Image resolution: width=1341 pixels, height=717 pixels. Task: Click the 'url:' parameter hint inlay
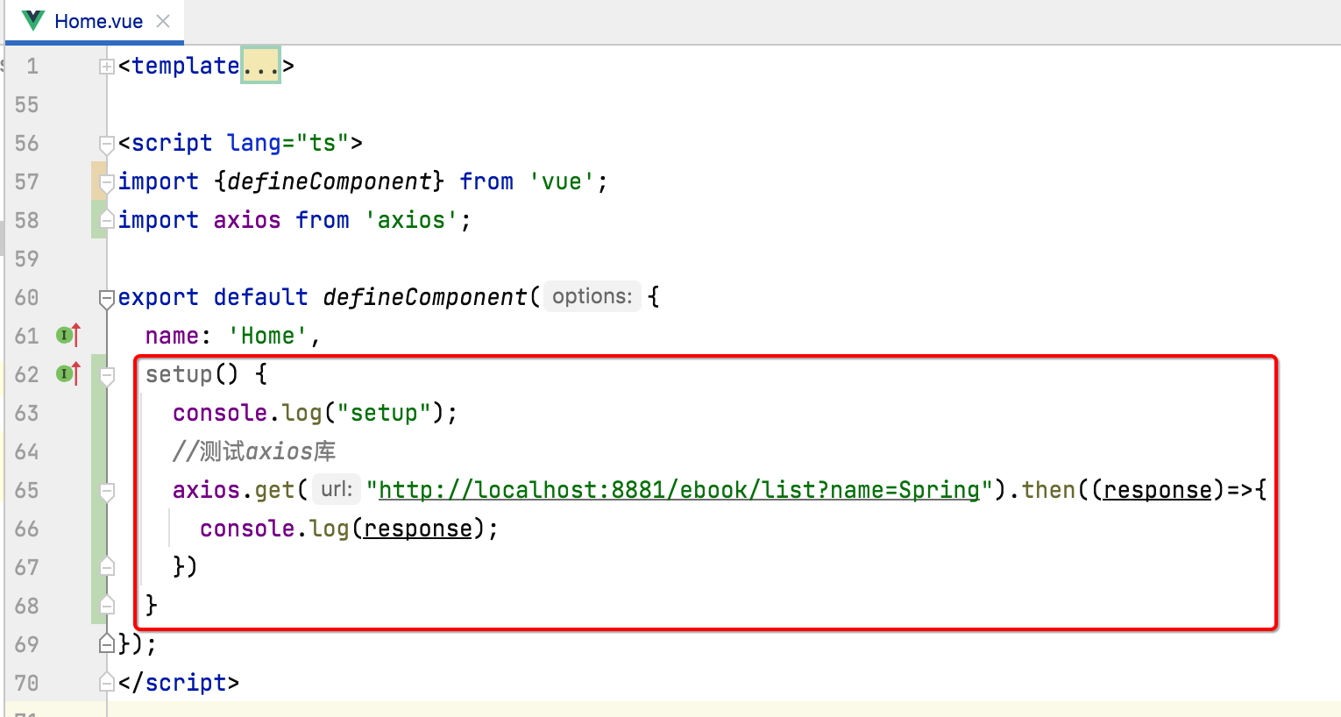pos(336,489)
